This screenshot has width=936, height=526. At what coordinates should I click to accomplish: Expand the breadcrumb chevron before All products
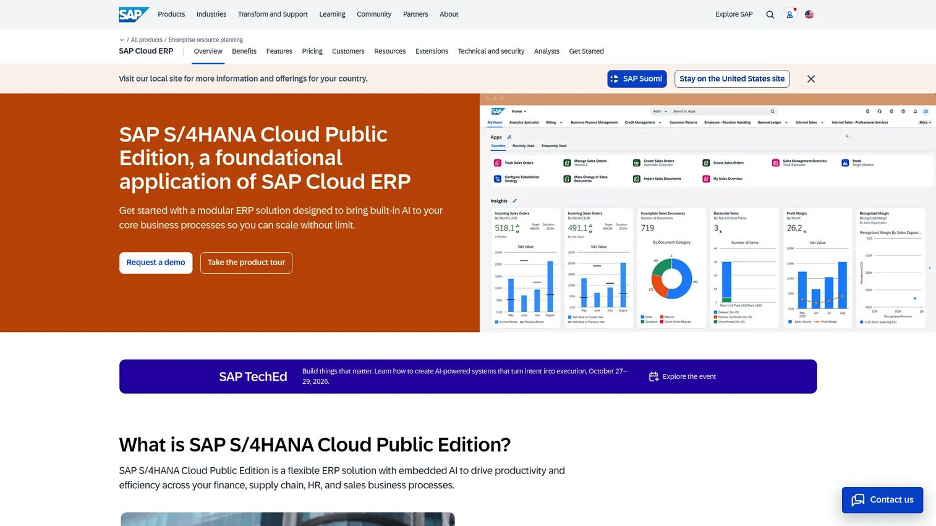click(122, 40)
